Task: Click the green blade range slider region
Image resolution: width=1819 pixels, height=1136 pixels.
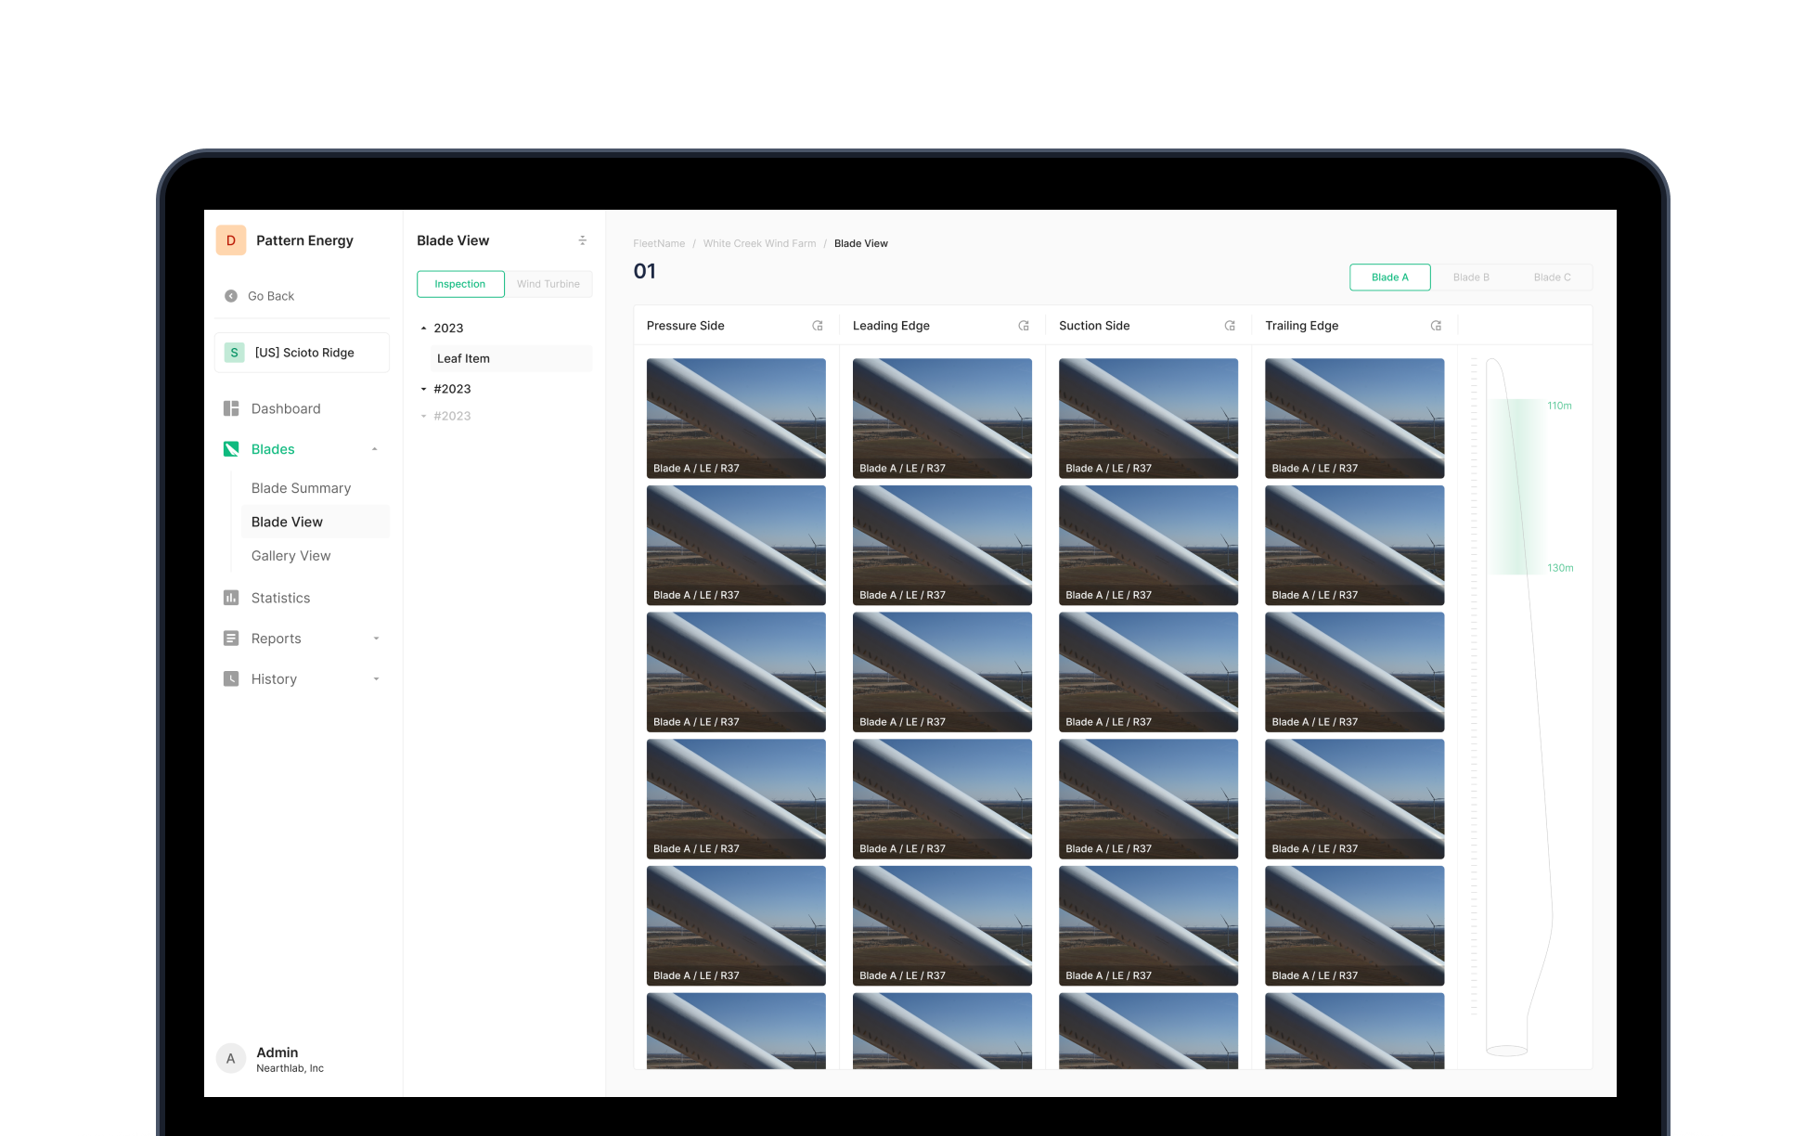Action: [x=1517, y=486]
